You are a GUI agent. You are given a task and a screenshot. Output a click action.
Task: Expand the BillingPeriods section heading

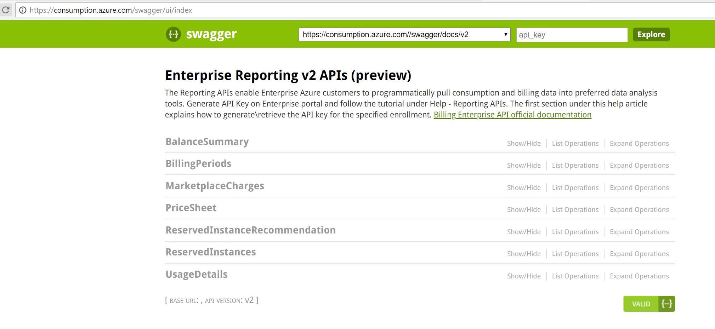[198, 164]
